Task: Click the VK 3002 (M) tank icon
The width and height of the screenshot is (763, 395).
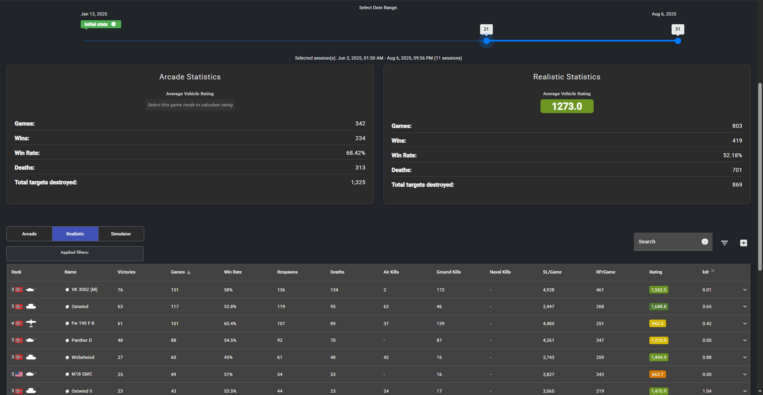Action: (31, 290)
